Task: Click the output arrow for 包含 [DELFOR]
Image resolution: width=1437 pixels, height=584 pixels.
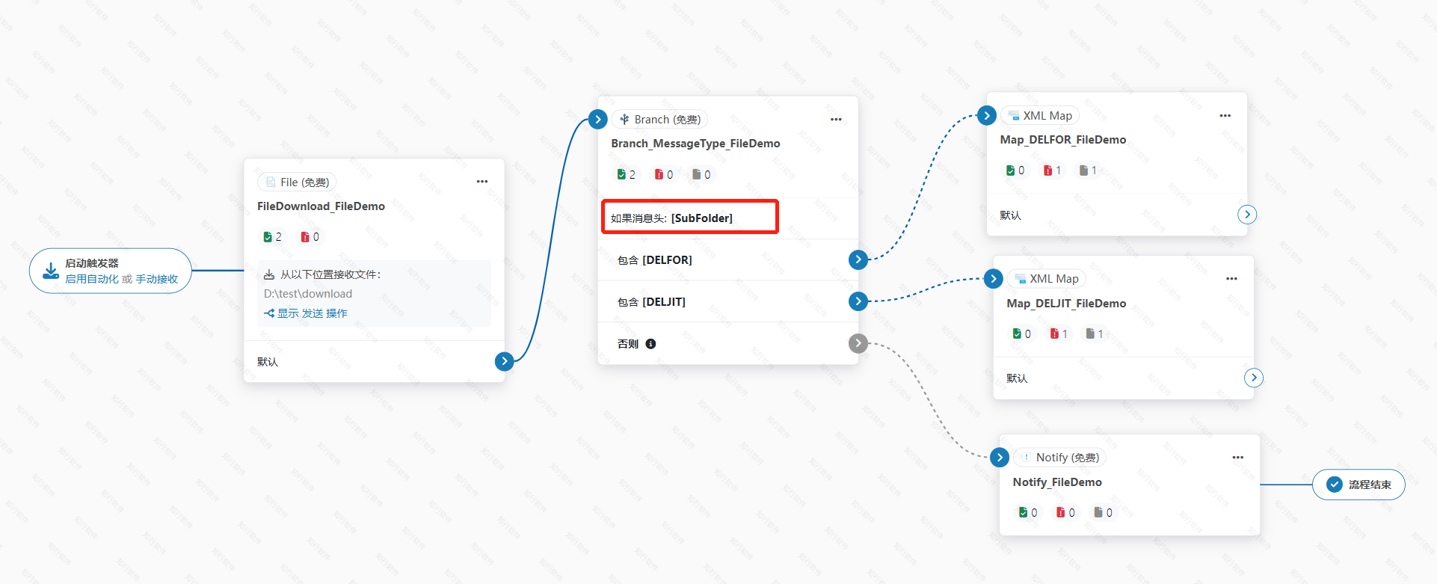Action: click(x=858, y=259)
